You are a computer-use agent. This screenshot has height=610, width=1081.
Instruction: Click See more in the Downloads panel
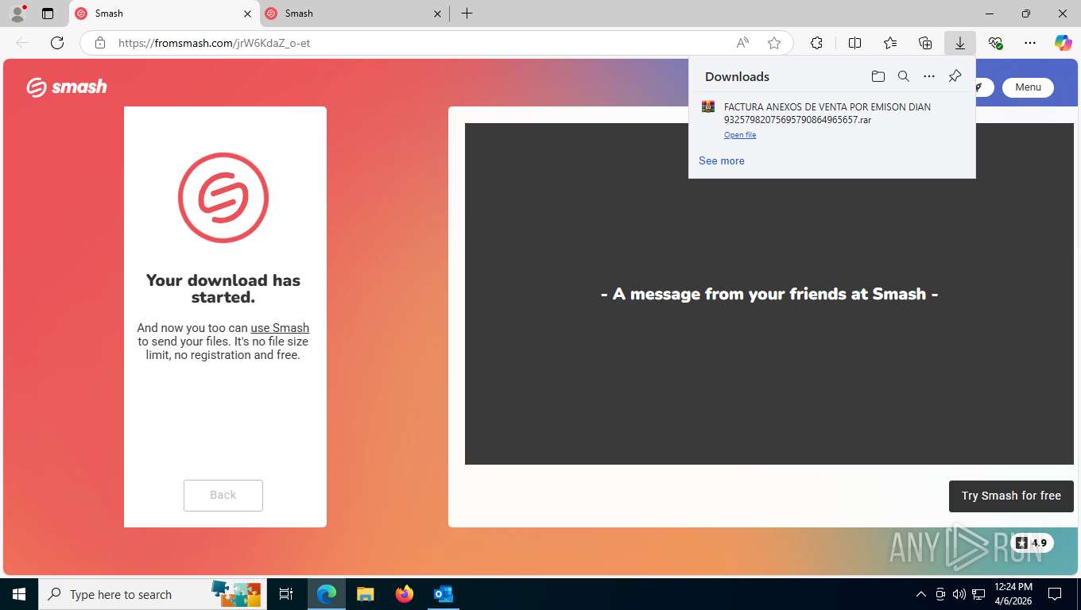(x=722, y=160)
